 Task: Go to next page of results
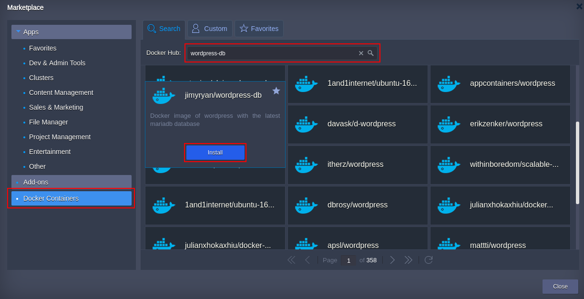[392, 260]
